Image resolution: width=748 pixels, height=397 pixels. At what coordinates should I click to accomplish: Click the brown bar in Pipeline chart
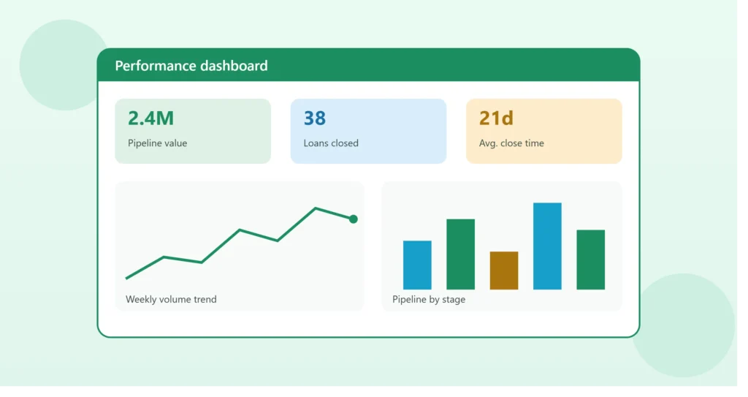pos(504,271)
